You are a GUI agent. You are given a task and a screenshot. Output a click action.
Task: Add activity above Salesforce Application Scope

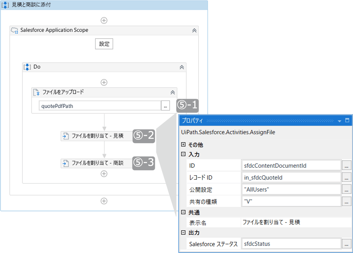click(x=104, y=20)
